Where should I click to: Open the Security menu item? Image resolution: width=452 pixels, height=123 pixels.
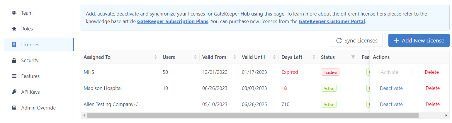(30, 60)
